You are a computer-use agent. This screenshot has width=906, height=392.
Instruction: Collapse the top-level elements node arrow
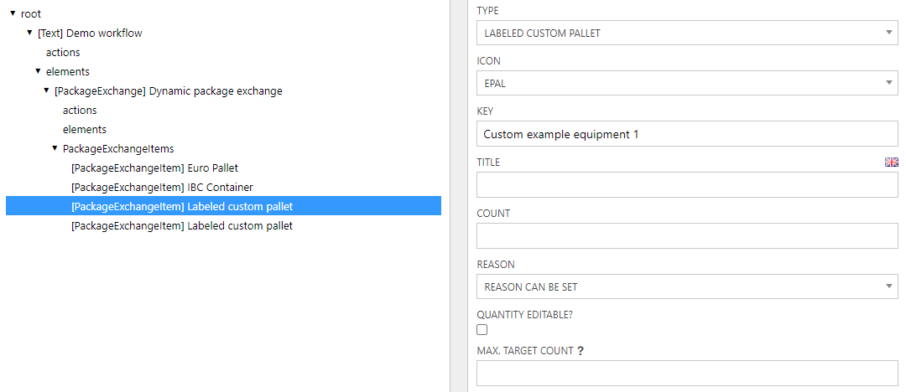point(38,71)
